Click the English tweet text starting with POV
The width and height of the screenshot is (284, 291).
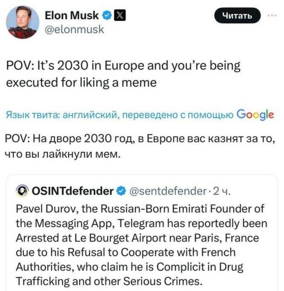123,74
